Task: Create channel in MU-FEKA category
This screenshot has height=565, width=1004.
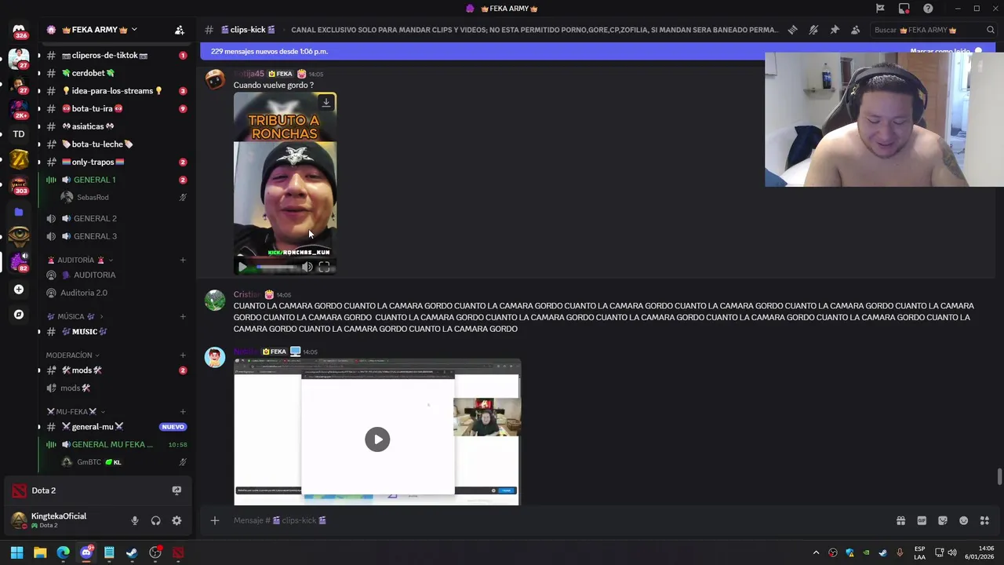Action: (x=183, y=411)
